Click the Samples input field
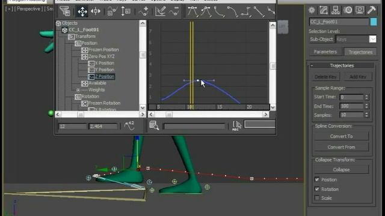Viewport: 385px width, 216px height. tap(351, 115)
